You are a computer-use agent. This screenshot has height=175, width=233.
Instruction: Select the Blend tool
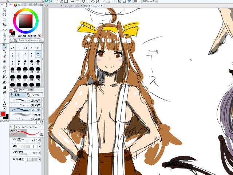coord(4,77)
